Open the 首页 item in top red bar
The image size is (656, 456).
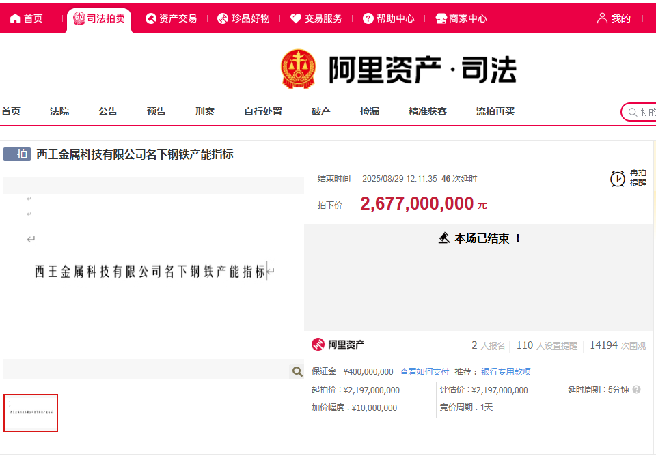click(33, 18)
